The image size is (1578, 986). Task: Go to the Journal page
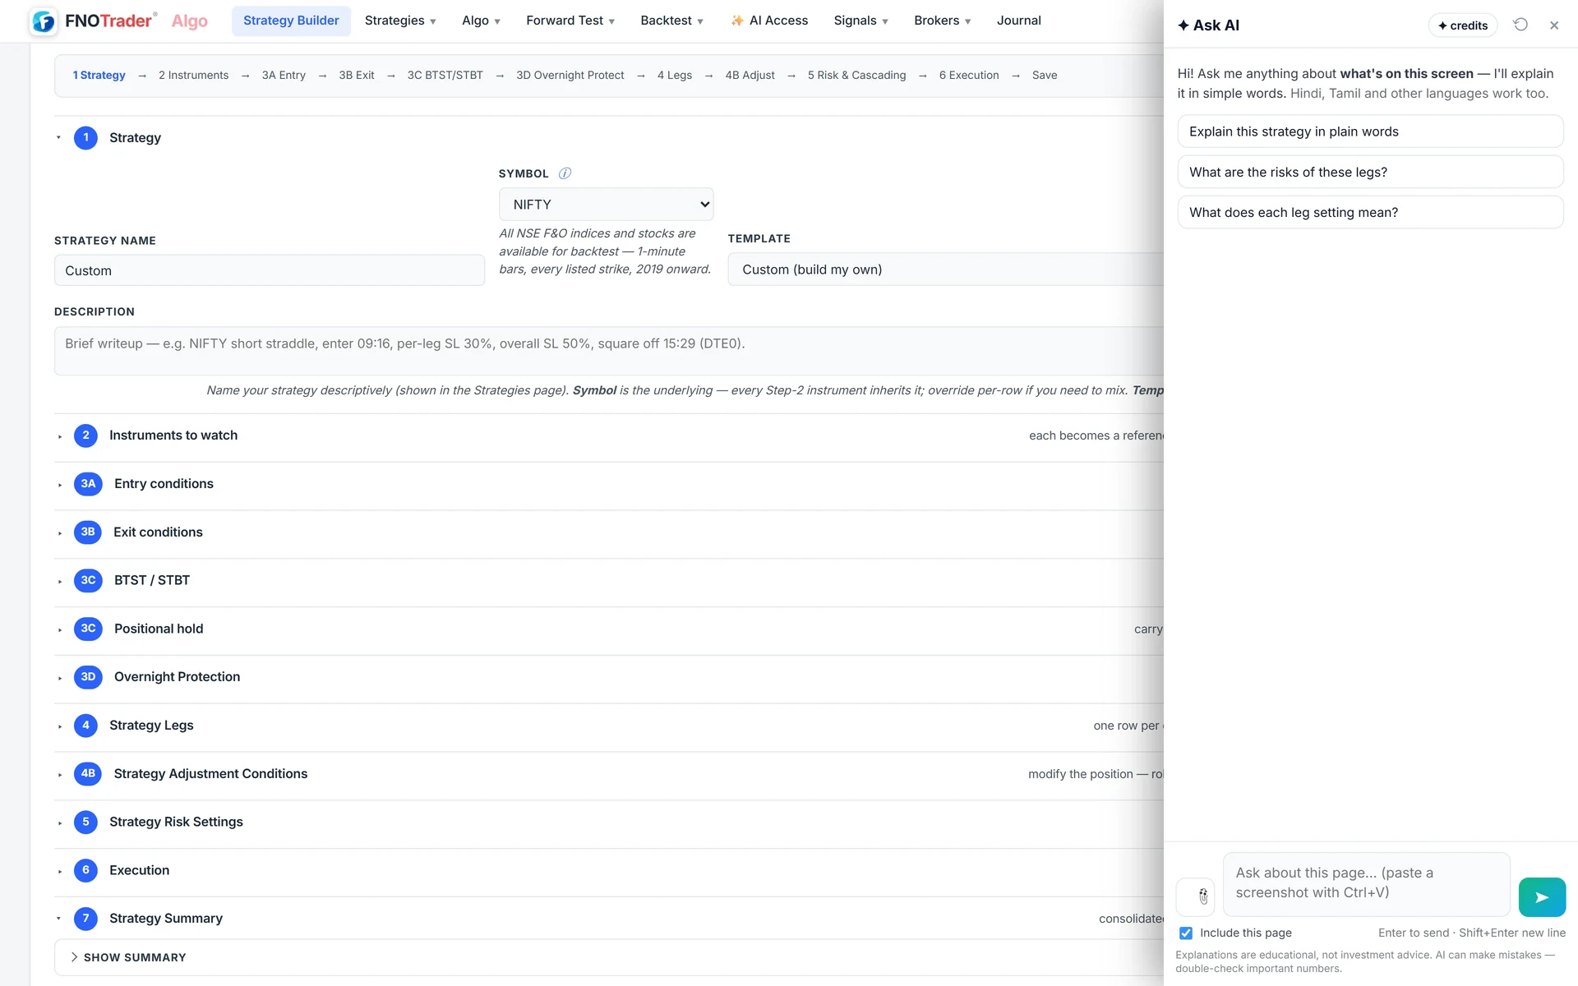click(x=1018, y=21)
